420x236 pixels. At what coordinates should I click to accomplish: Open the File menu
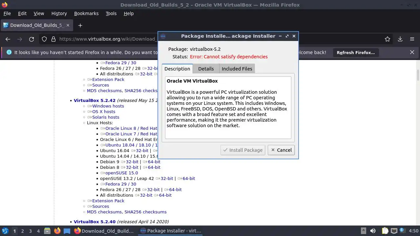click(7, 13)
